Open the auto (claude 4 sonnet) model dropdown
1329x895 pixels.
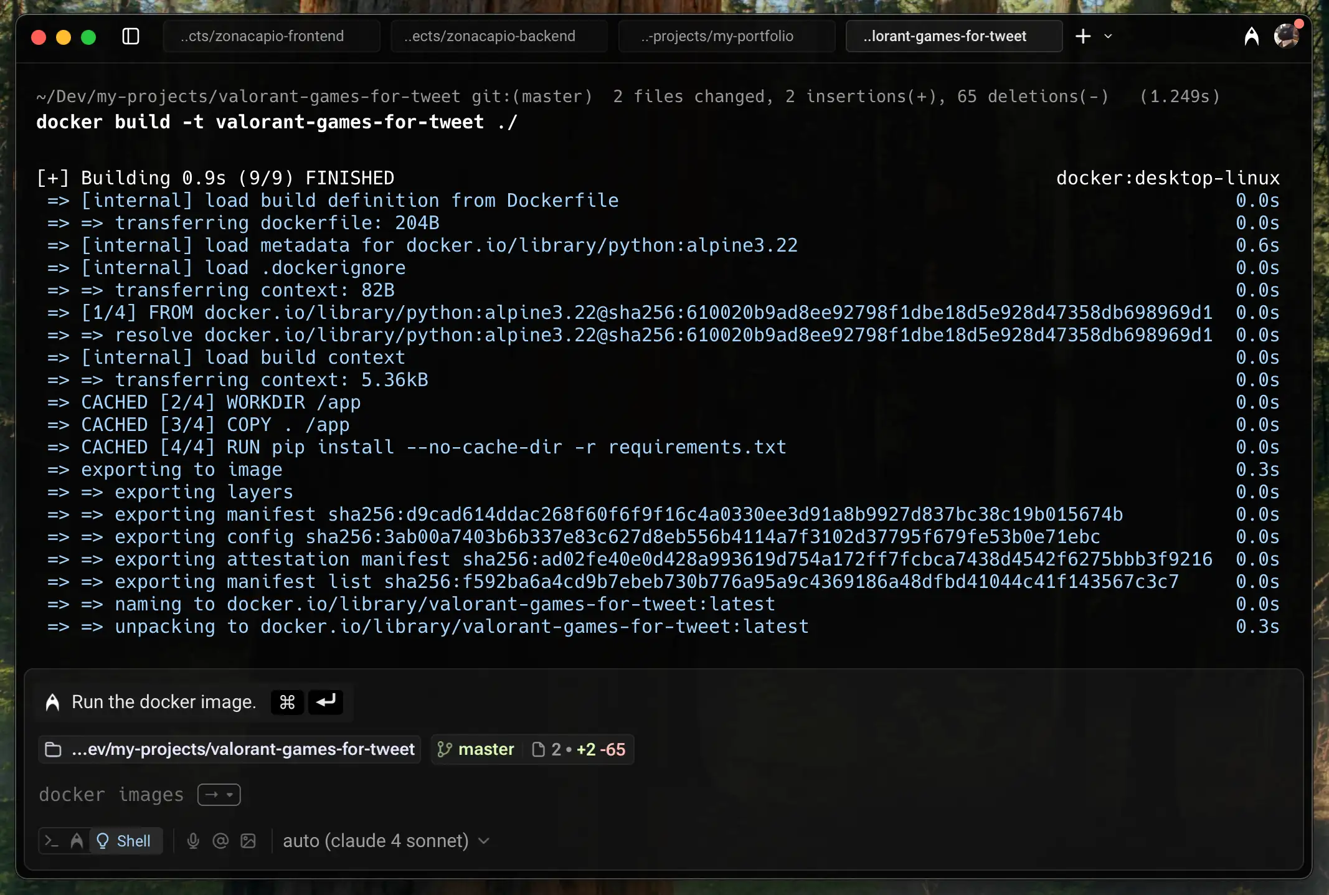click(x=386, y=841)
